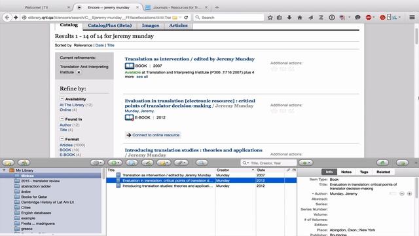
Task: Click the Zotero sync button
Action: pos(382,163)
